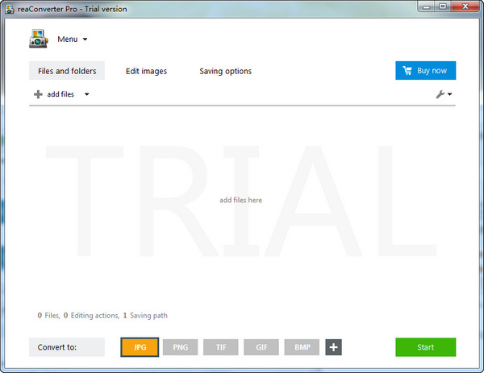This screenshot has height=373, width=484.
Task: Expand the arrow next to the wrench
Action: tap(450, 94)
